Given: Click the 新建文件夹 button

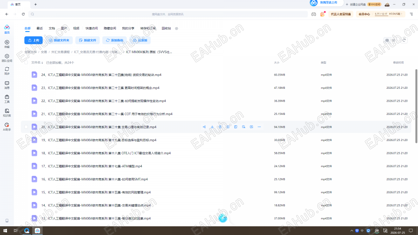Looking at the screenshot, I should click(59, 40).
